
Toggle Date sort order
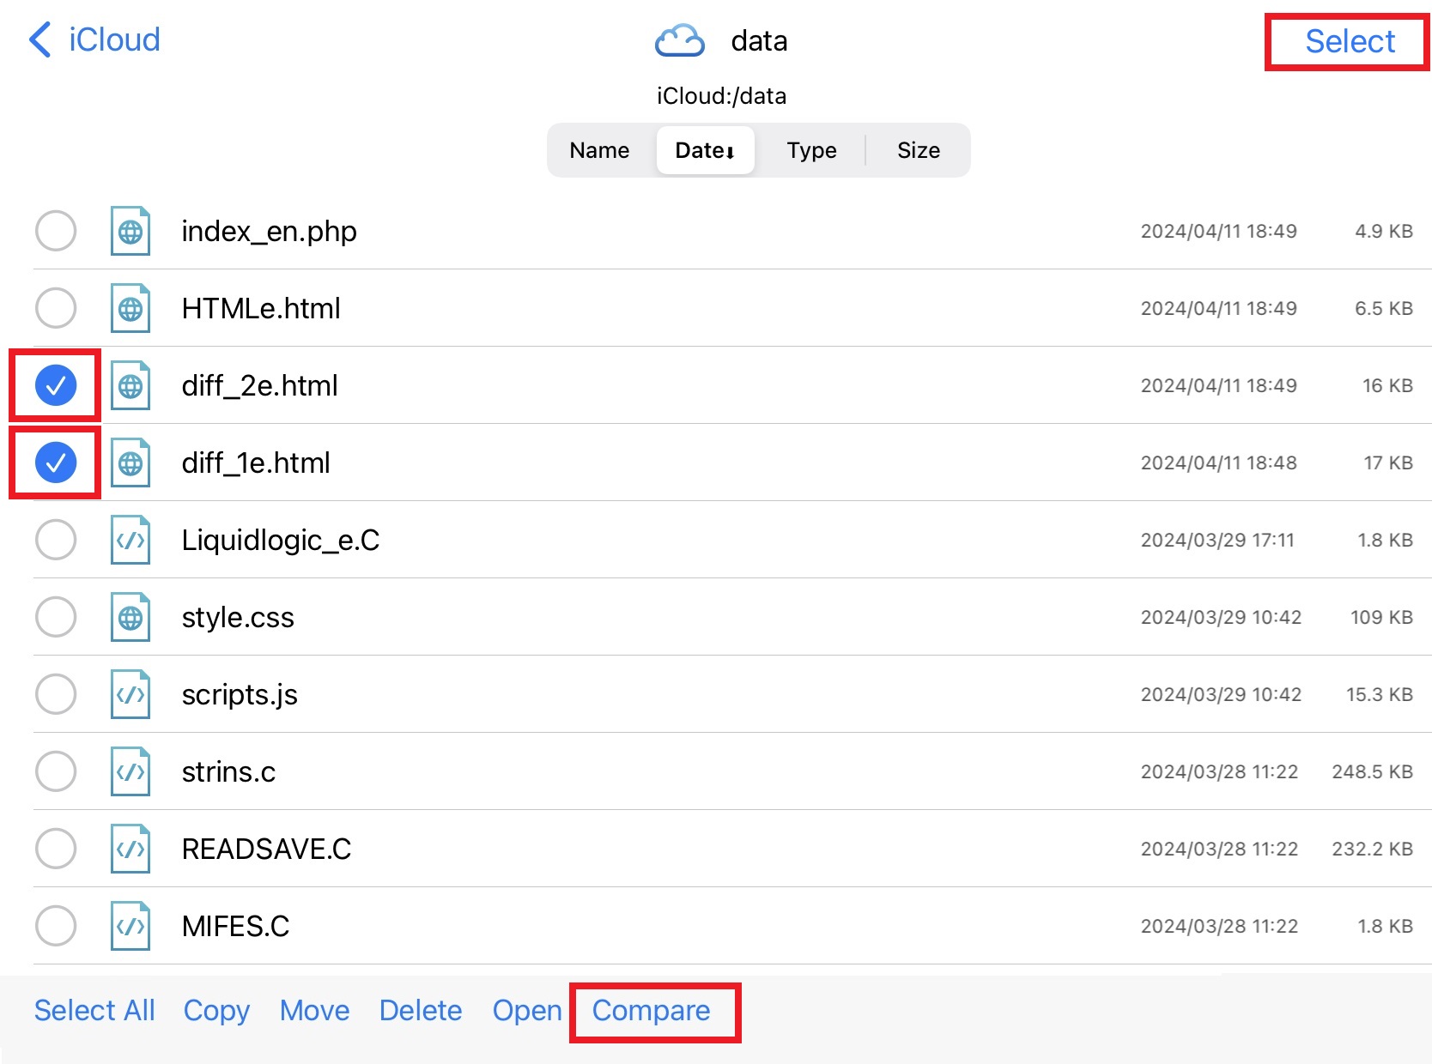(705, 150)
